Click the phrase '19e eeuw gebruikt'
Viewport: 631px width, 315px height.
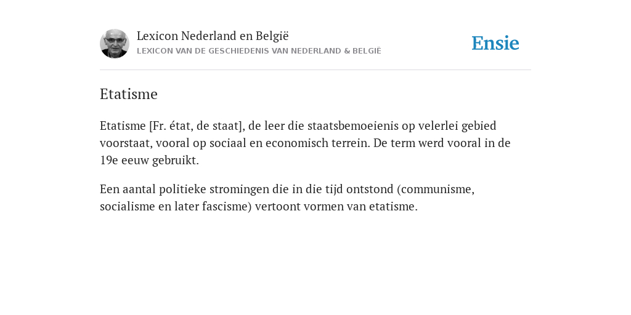pos(149,161)
